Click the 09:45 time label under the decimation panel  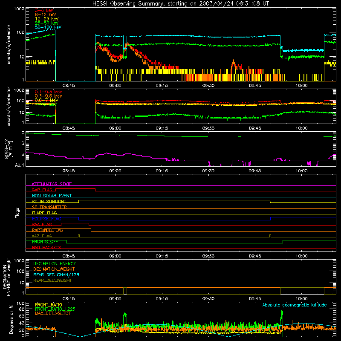[x=255, y=299]
